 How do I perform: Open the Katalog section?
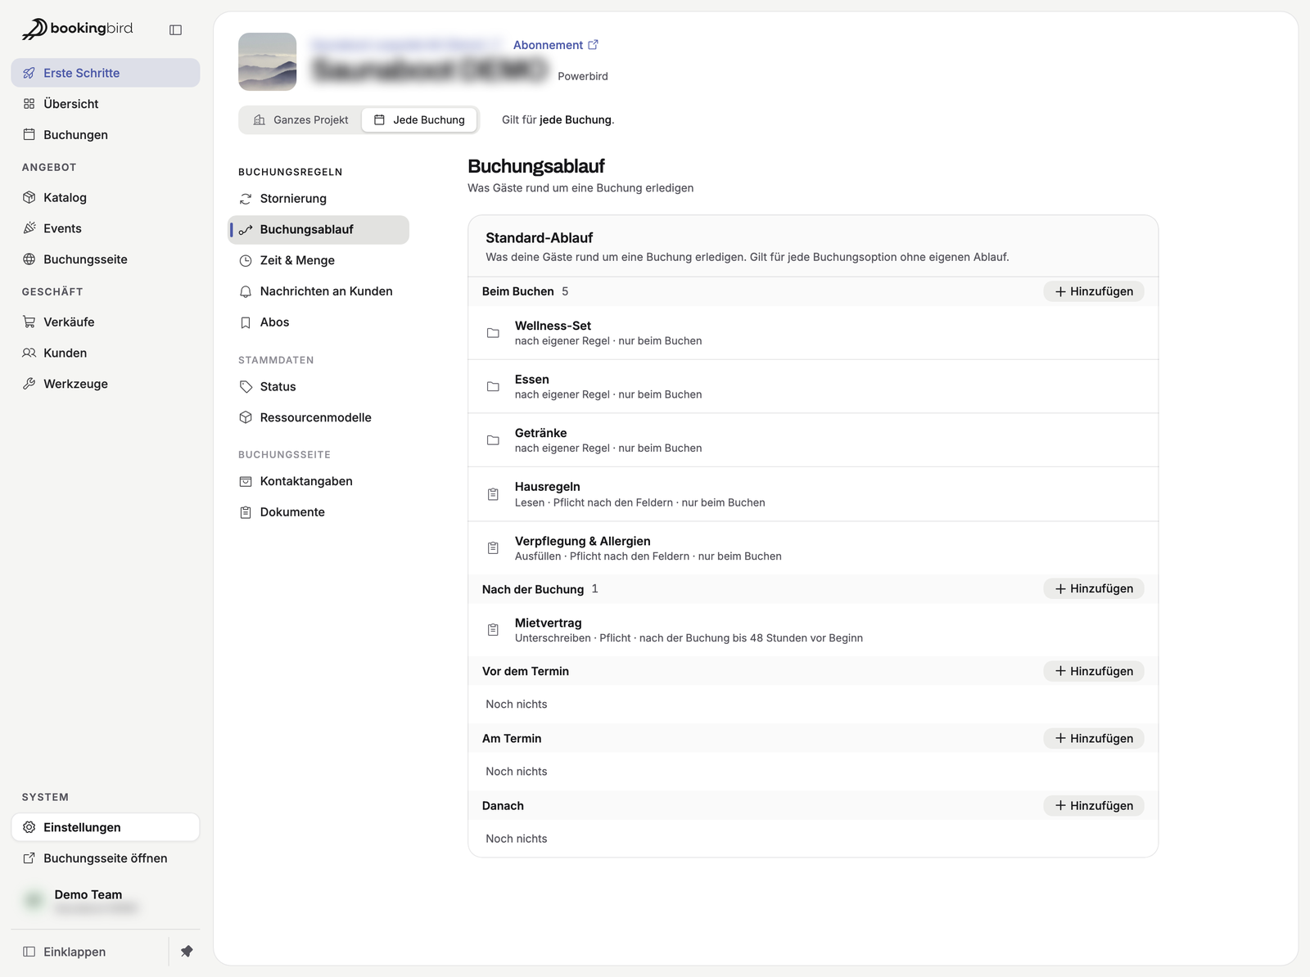106,197
